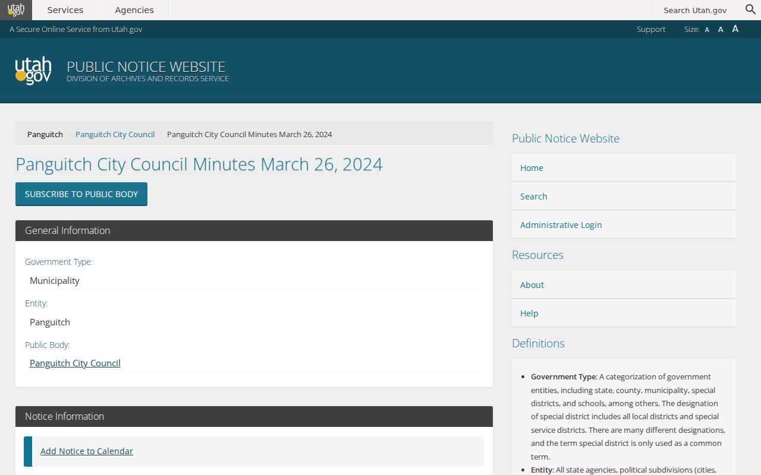Select the medium text size A
Screen dimensions: 761x475
721,30
